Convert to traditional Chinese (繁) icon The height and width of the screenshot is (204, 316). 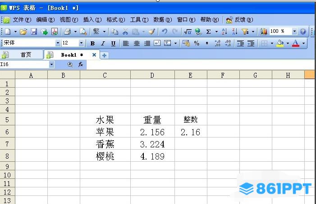[x=96, y=31]
